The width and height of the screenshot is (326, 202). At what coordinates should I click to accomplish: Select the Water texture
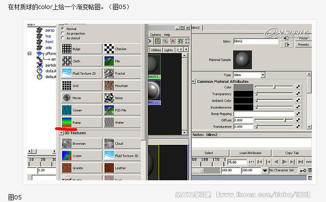pos(122,122)
